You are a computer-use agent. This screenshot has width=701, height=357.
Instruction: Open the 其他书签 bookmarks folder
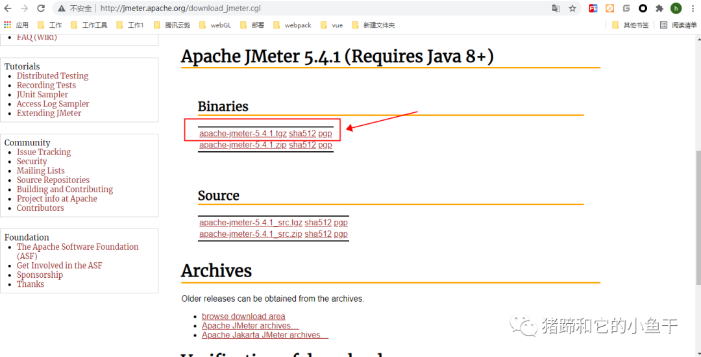630,25
